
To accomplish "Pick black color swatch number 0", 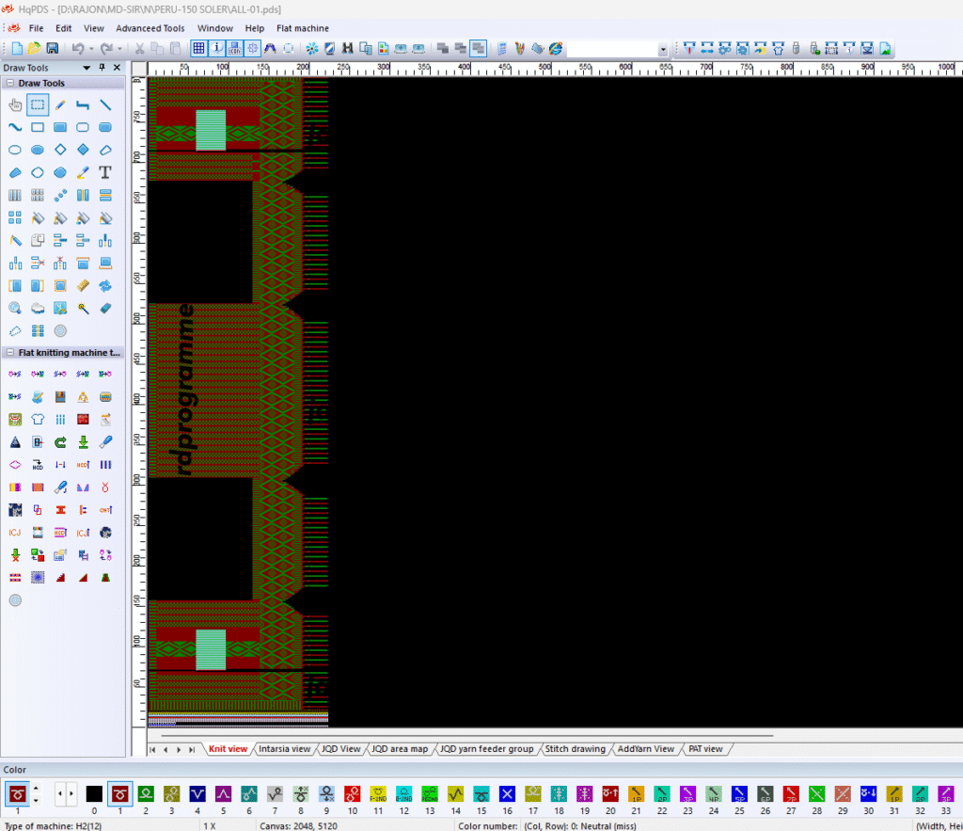I will 94,793.
